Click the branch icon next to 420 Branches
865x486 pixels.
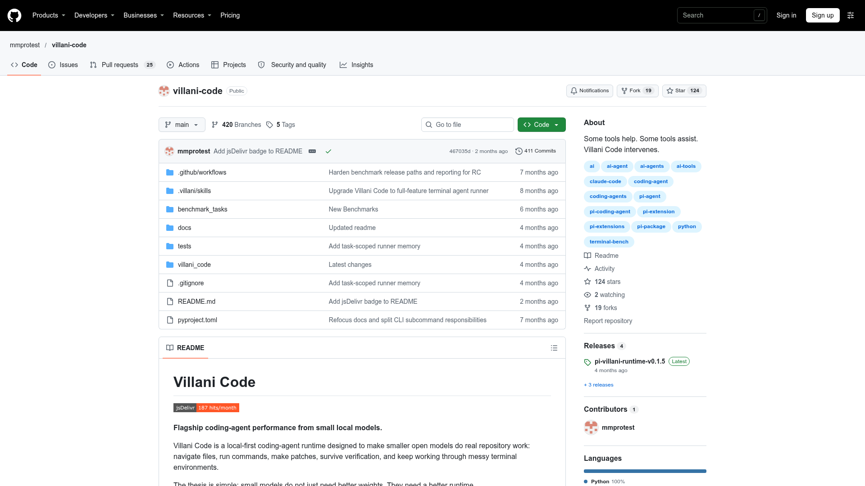pos(215,125)
